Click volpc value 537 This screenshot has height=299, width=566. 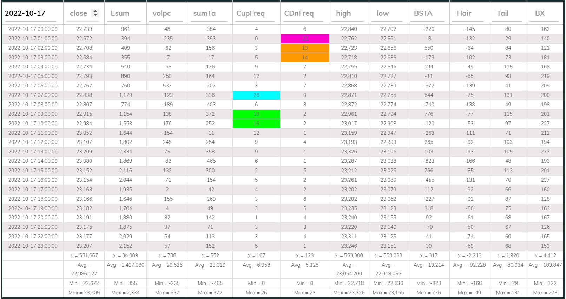pos(167,86)
